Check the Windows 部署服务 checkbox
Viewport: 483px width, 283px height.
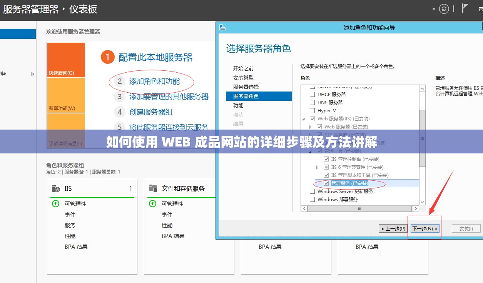(313, 199)
